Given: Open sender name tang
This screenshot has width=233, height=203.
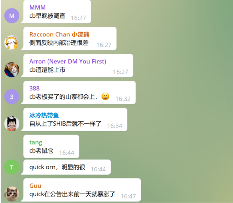Looking at the screenshot, I should 36,143.
